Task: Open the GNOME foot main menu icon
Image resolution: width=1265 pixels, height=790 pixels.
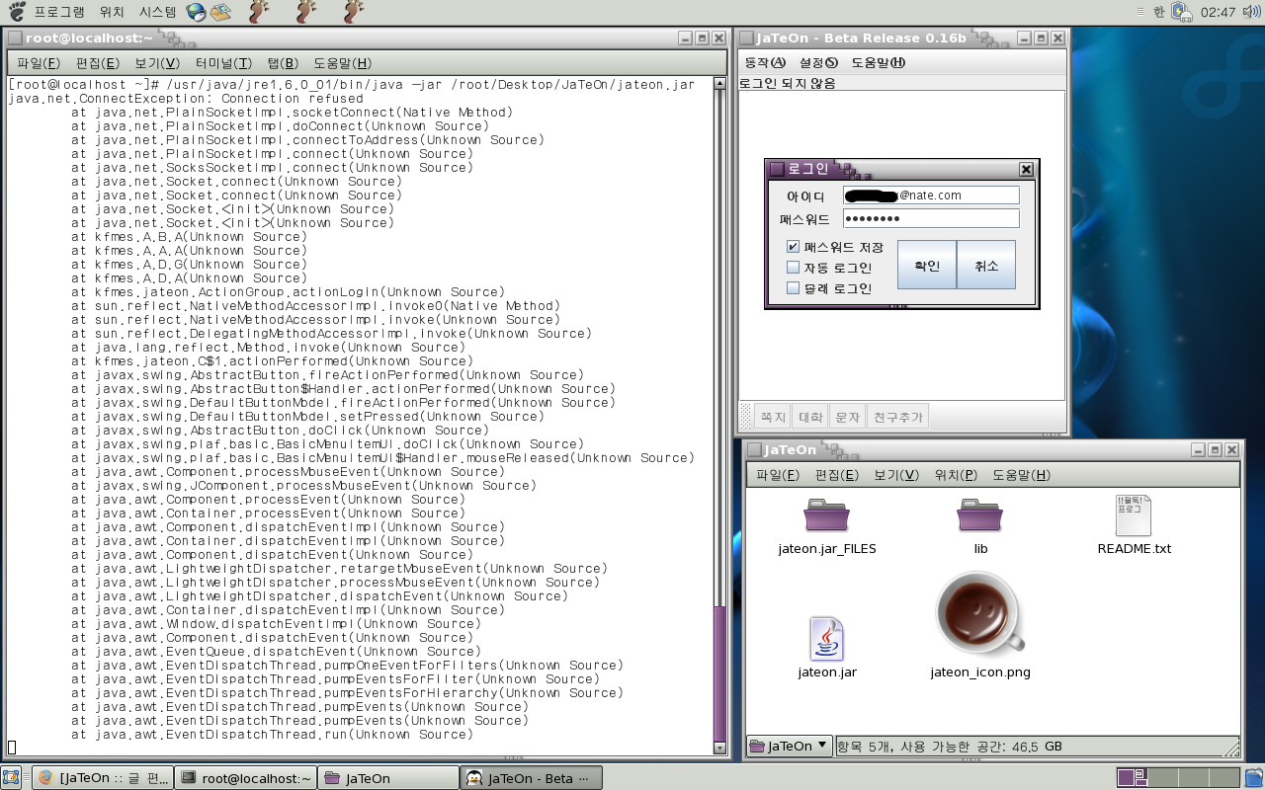Action: click(x=17, y=12)
